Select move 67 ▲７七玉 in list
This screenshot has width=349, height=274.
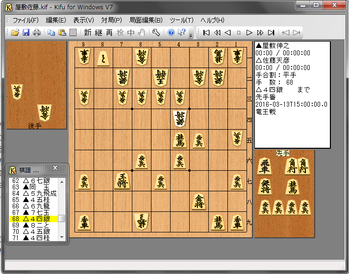[x=33, y=212]
